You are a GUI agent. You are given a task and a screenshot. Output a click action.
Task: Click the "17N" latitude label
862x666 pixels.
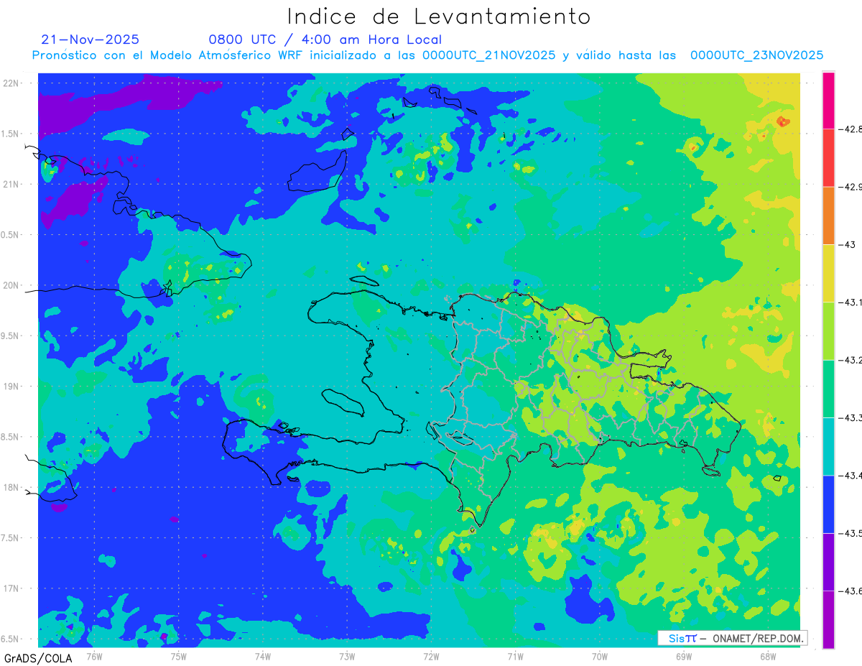point(12,588)
